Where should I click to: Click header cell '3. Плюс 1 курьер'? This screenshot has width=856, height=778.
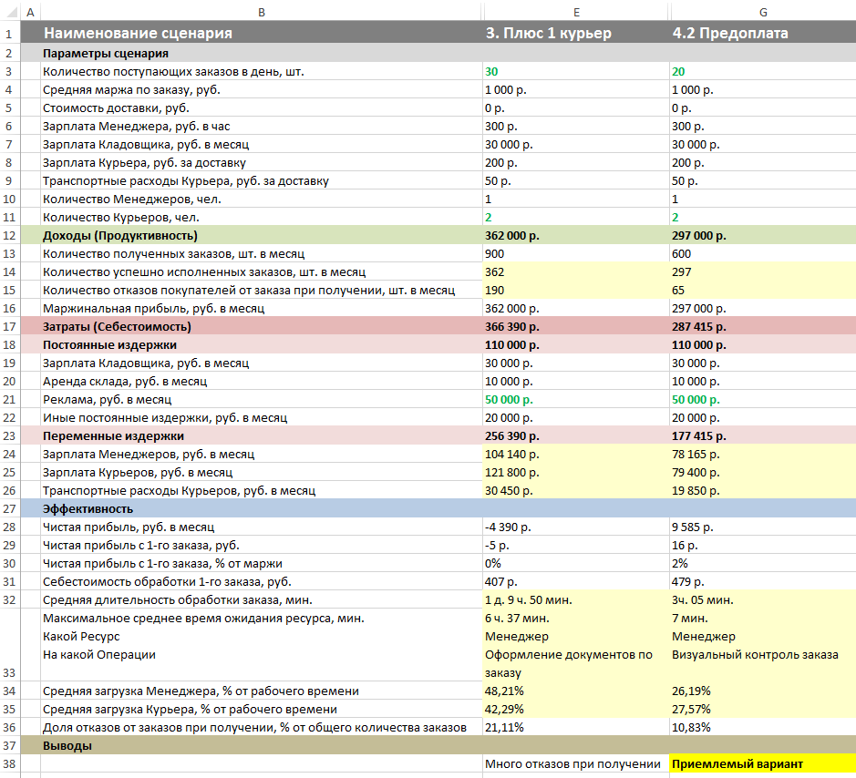549,34
